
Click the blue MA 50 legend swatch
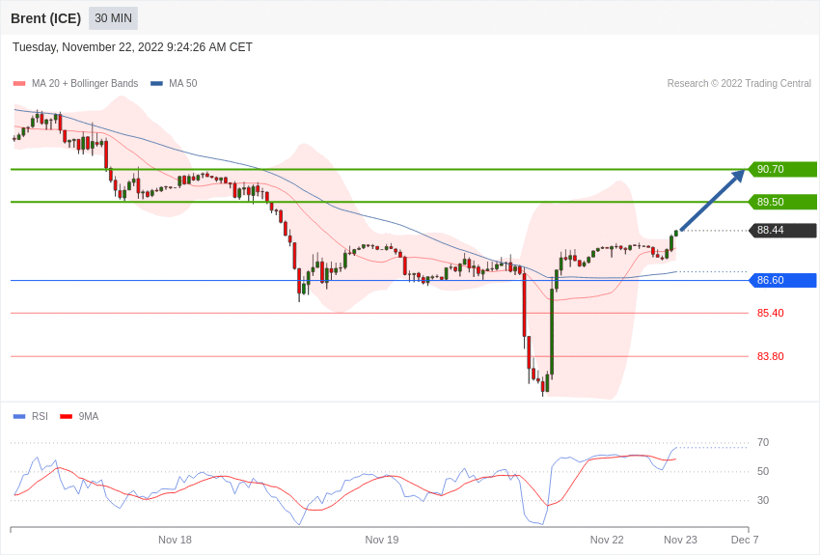pyautogui.click(x=157, y=84)
